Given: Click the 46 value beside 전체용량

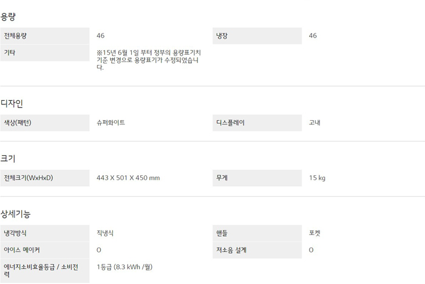Looking at the screenshot, I should tap(101, 36).
